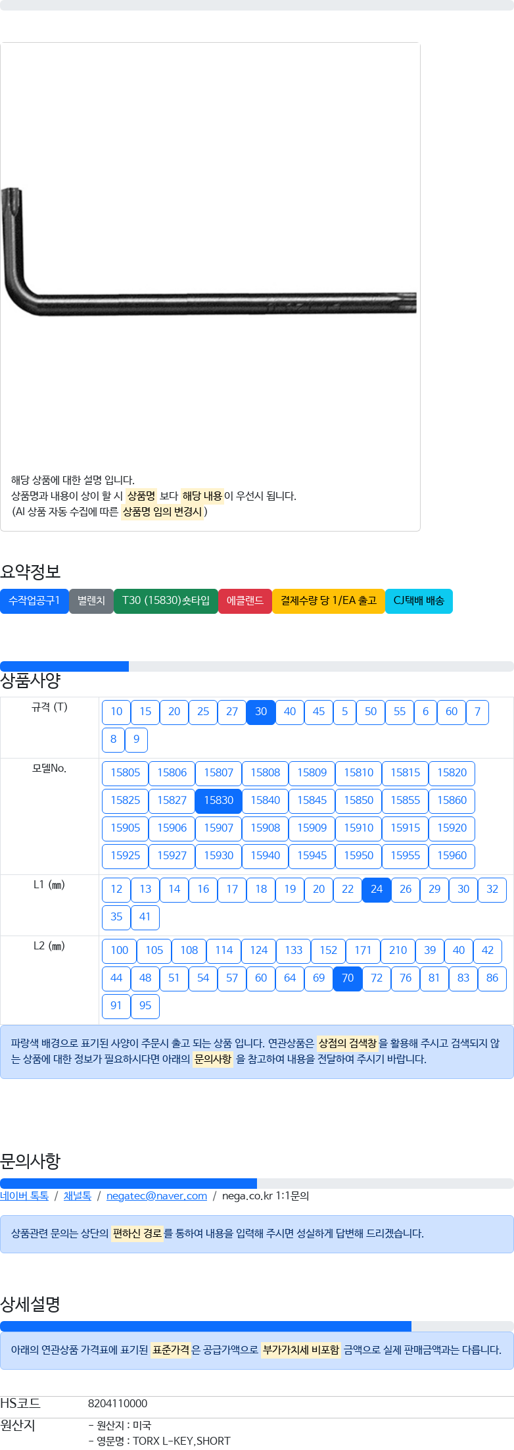This screenshot has width=514, height=1450.
Task: Choose model number 15805
Action: click(125, 773)
